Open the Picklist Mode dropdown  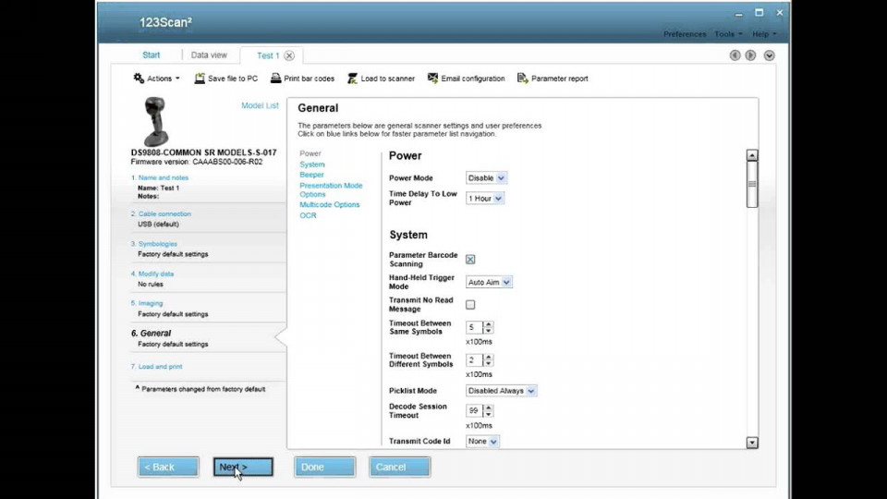click(x=501, y=390)
